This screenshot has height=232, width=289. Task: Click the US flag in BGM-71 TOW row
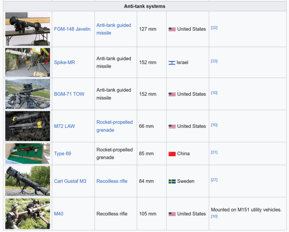172,94
